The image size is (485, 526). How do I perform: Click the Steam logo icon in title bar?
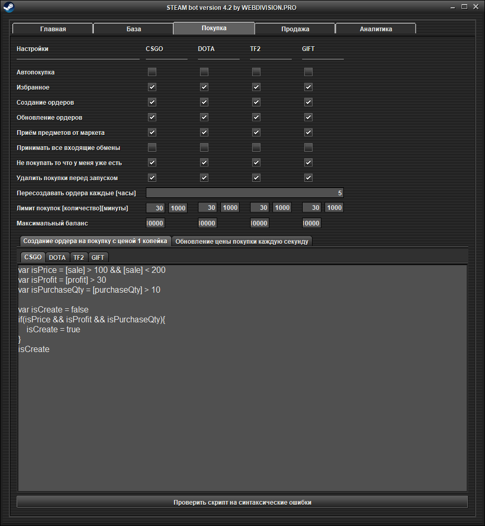8,7
